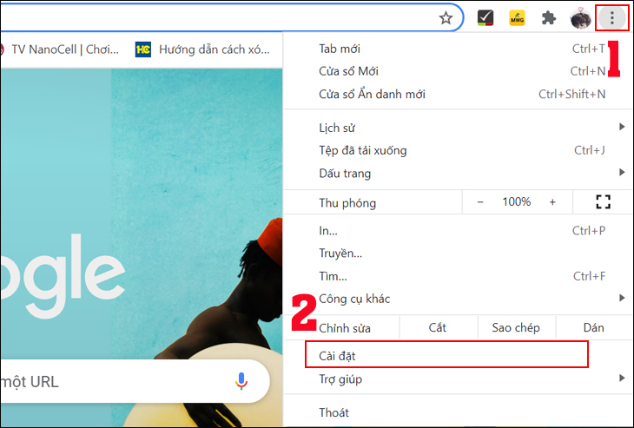Open the checkmark extension icon
Screen dimensions: 634x428
(x=485, y=17)
